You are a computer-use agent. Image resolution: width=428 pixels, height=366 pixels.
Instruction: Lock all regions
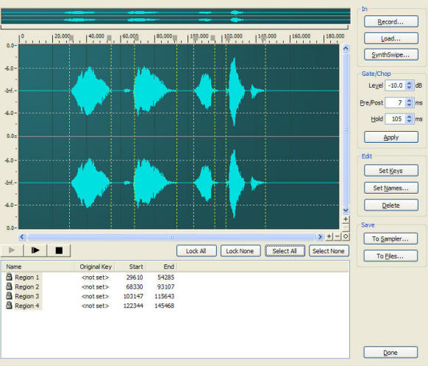point(196,251)
